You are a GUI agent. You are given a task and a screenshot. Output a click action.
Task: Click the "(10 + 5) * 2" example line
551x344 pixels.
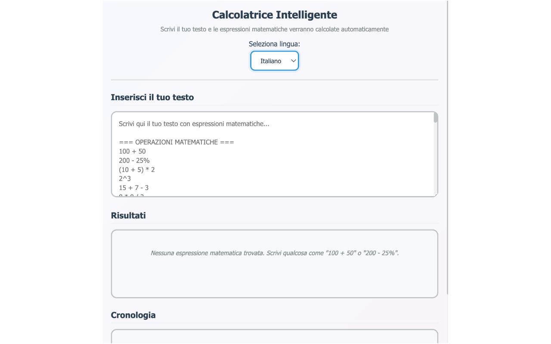point(137,169)
